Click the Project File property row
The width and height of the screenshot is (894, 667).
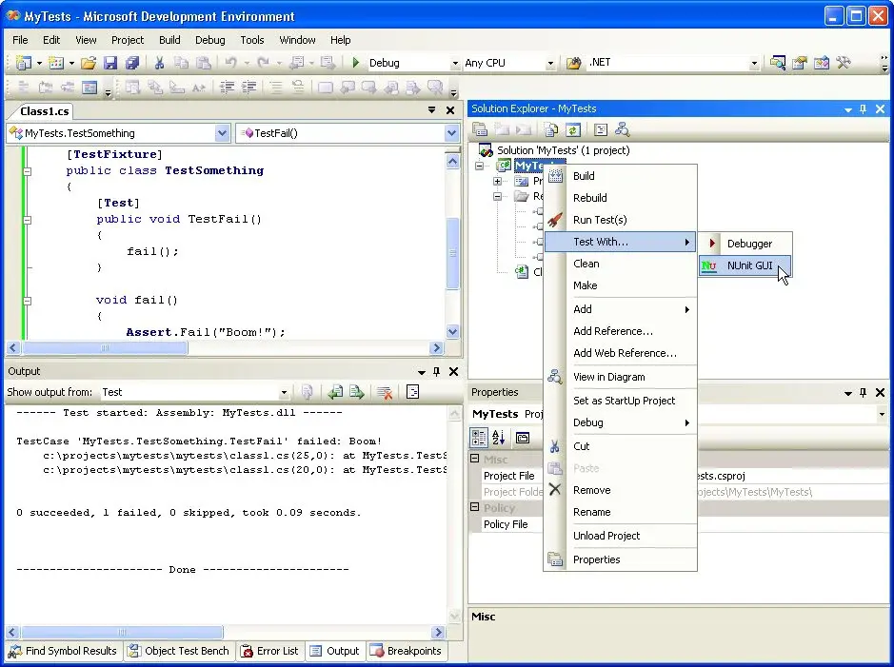click(681, 476)
